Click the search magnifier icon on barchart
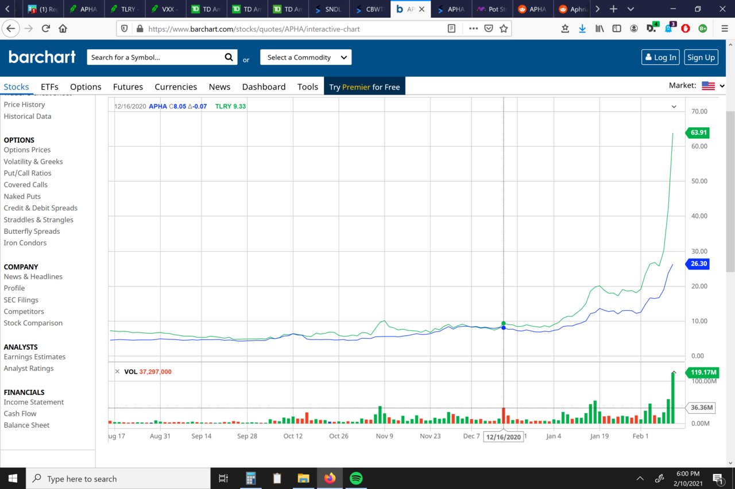This screenshot has height=489, width=735. pyautogui.click(x=229, y=57)
